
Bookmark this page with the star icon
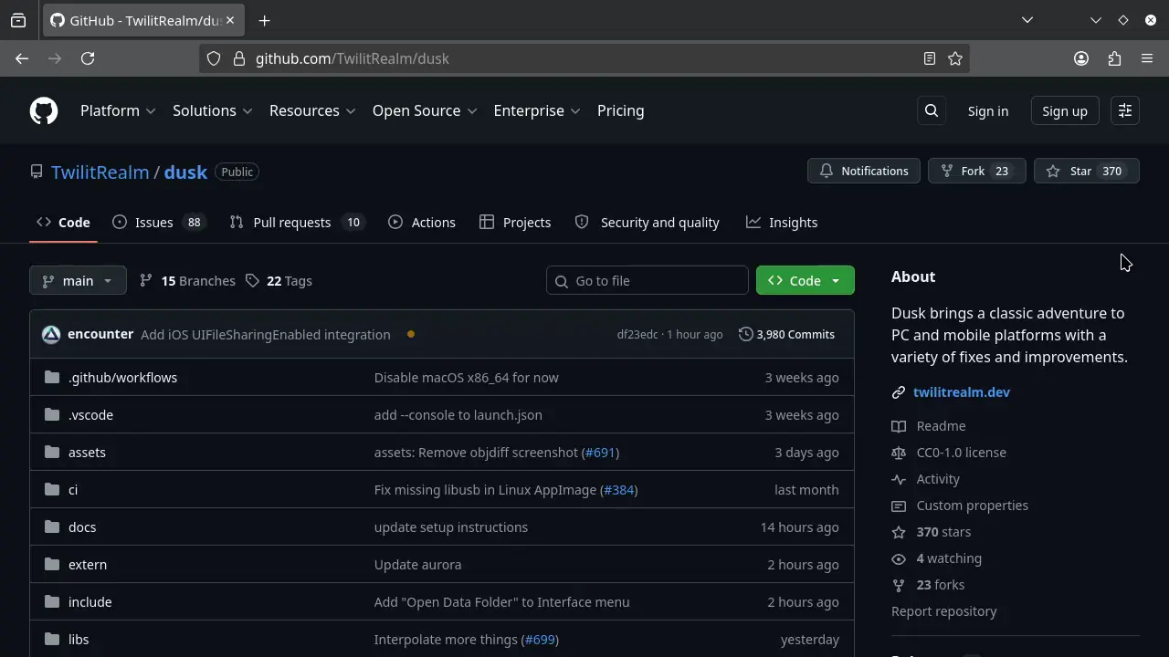tap(955, 58)
